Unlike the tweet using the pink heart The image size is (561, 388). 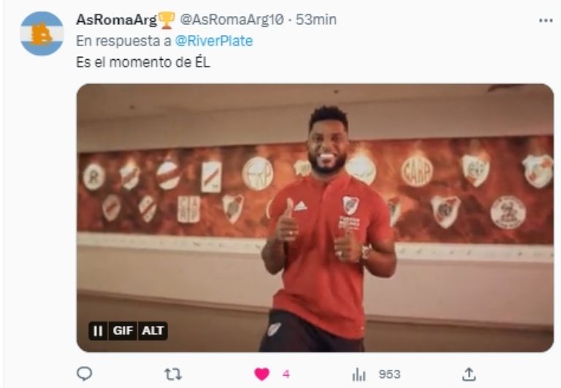coord(262,374)
